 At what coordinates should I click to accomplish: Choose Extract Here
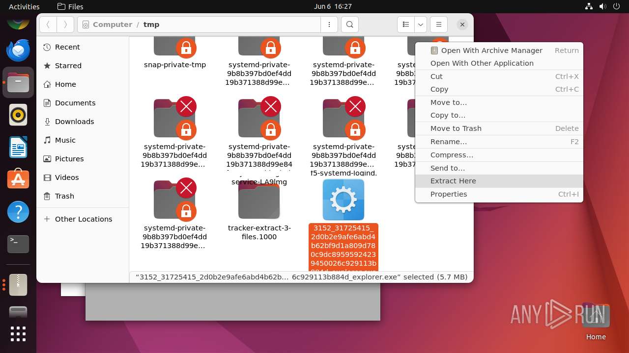click(x=499, y=181)
